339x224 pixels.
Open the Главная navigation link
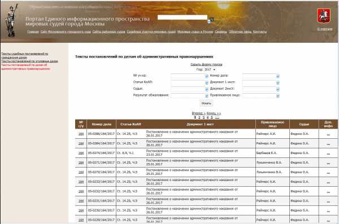[33, 32]
